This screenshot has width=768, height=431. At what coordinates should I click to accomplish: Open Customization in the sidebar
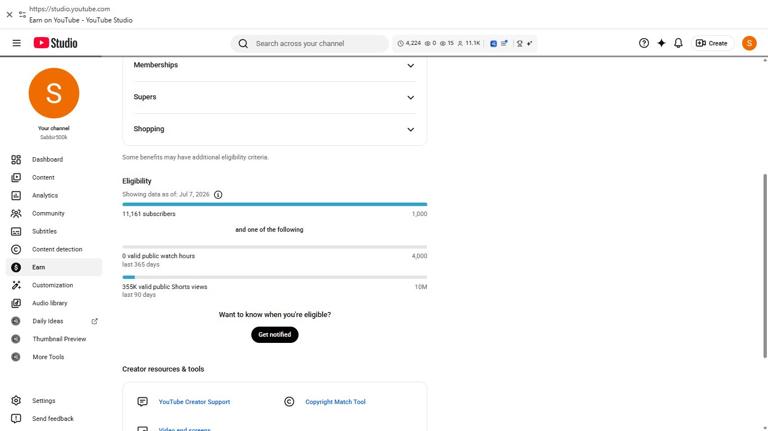[54, 285]
